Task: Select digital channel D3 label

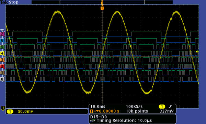Action: (x=2, y=60)
